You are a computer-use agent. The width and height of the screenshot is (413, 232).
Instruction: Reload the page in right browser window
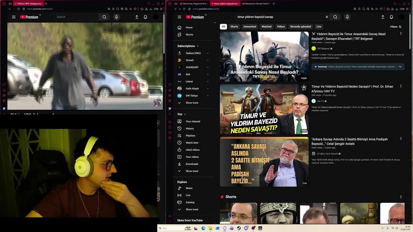tap(184, 9)
